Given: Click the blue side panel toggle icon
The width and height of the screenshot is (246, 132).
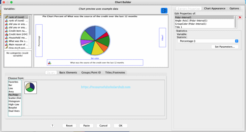Looking at the screenshot, I should 164,11.
